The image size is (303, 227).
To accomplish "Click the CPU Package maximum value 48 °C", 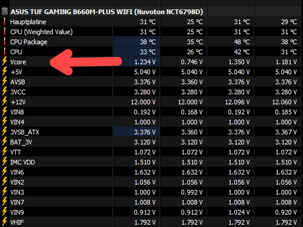I will pos(242,42).
